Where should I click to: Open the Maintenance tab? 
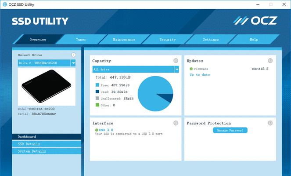pos(124,40)
